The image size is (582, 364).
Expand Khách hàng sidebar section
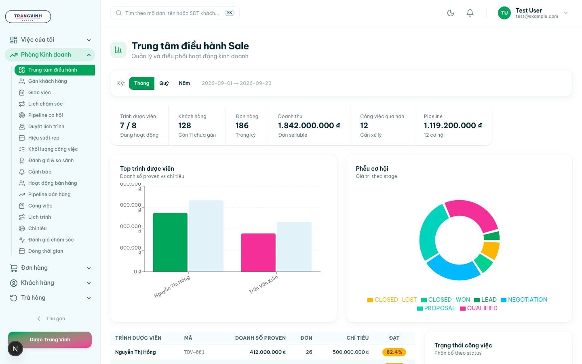coord(50,283)
